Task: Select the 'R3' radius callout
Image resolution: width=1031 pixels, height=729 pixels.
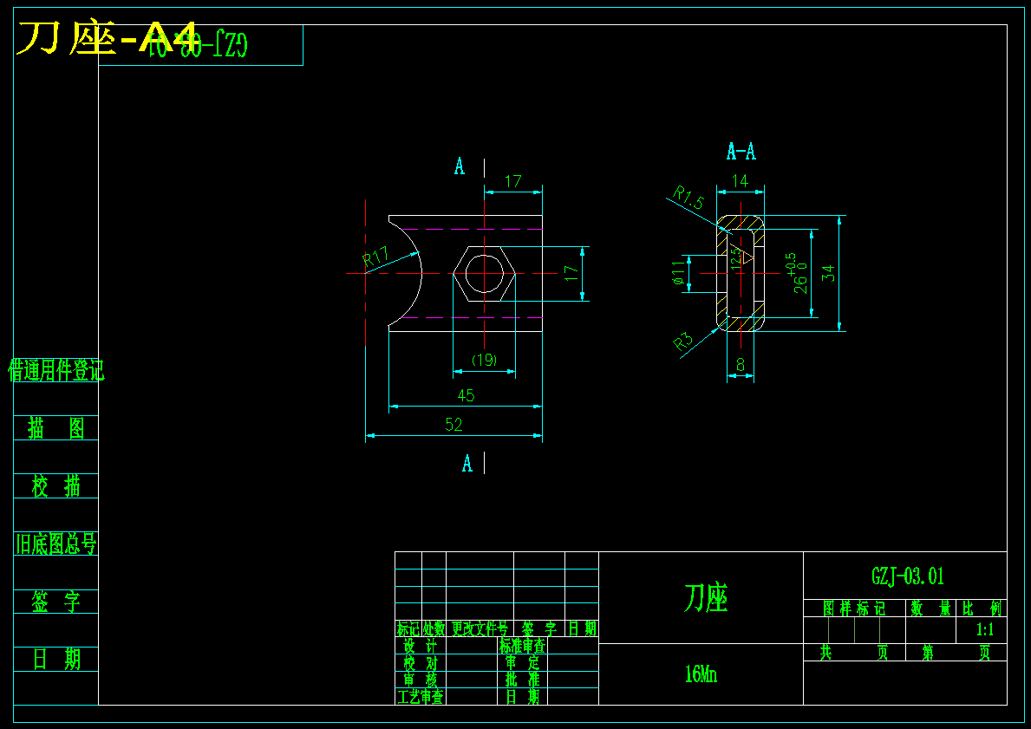Action: point(683,342)
